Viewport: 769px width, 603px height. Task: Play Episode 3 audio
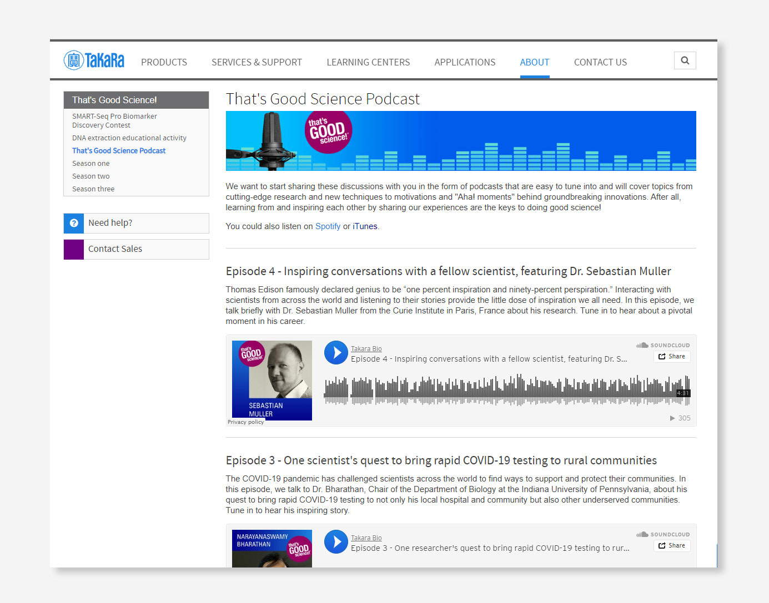coord(336,542)
